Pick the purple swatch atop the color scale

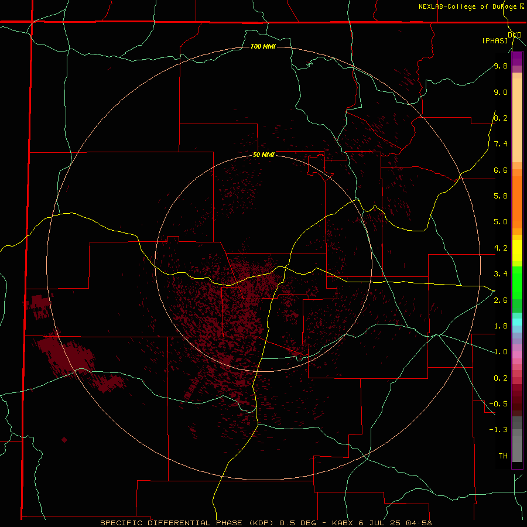click(517, 59)
